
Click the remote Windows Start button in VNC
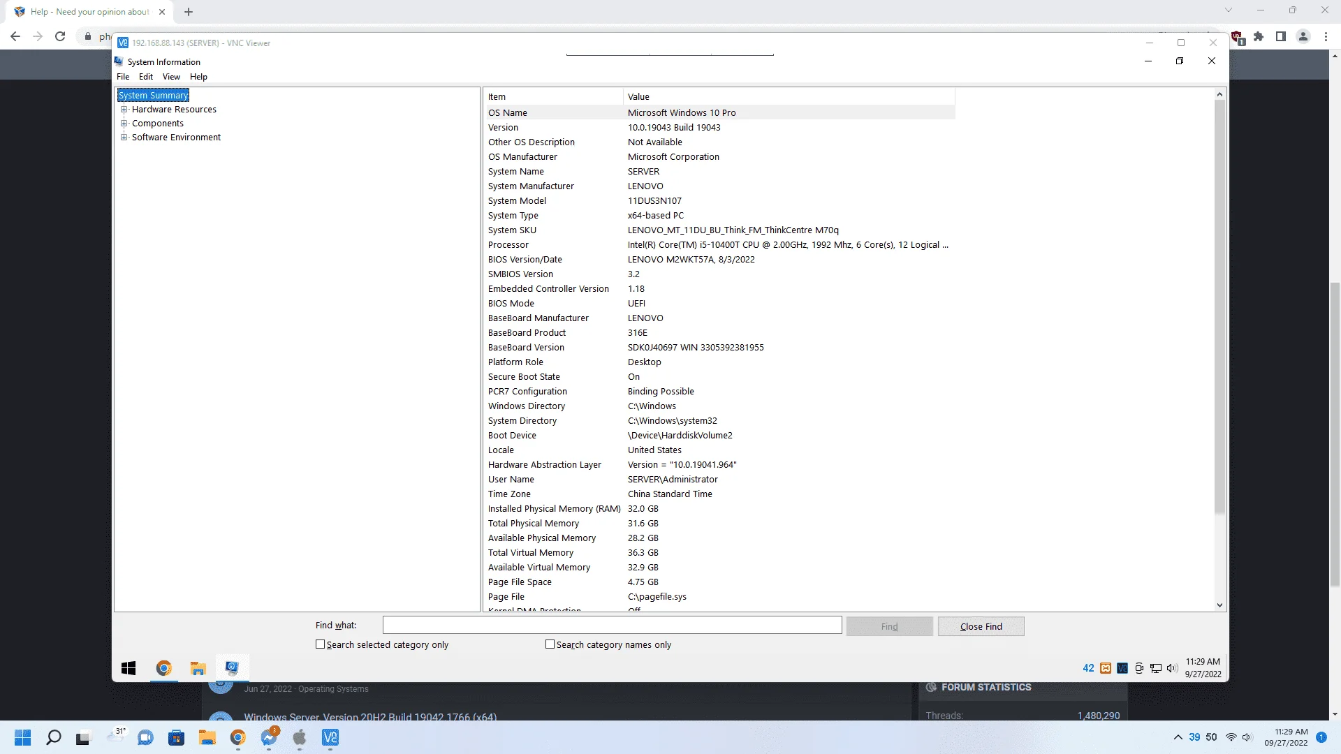pos(129,668)
